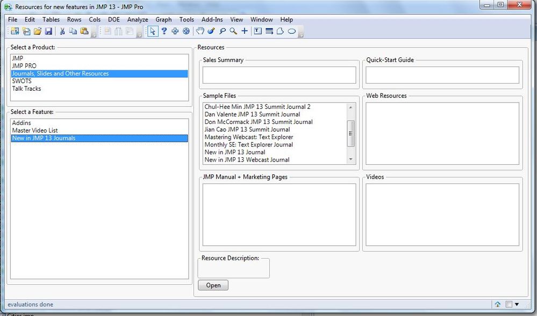Select Mastering Webcast: Text Explorer
Viewport: 537px width, 316px height.
275,137
